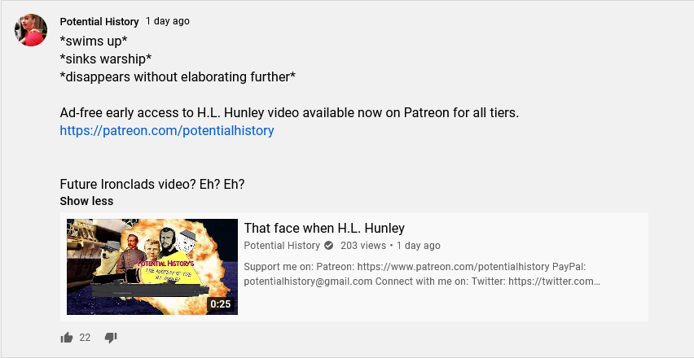
Task: Open the patreon.com/potentialhistory link
Action: (167, 131)
